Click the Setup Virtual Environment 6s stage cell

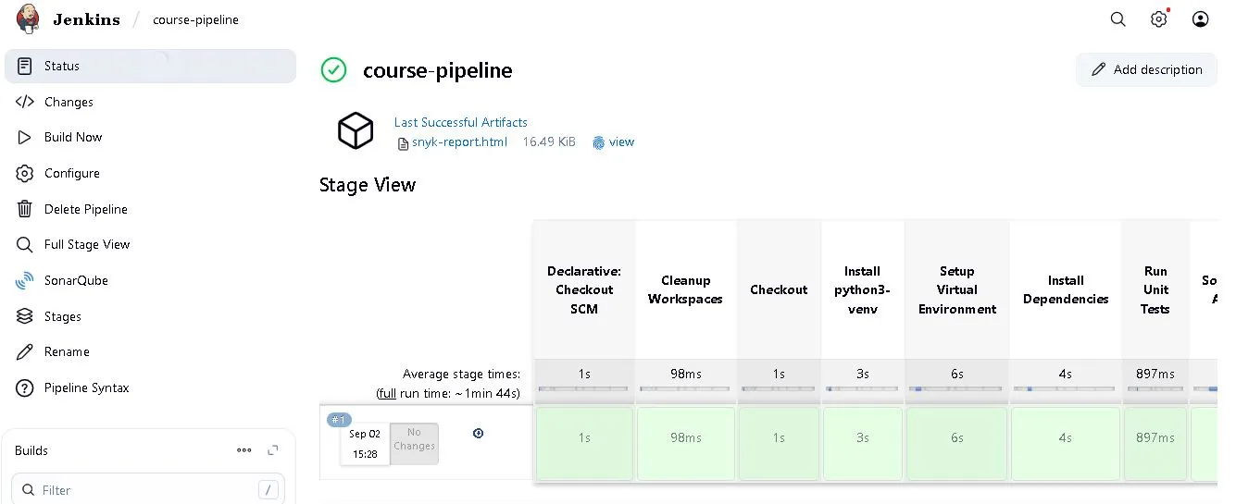click(x=956, y=437)
